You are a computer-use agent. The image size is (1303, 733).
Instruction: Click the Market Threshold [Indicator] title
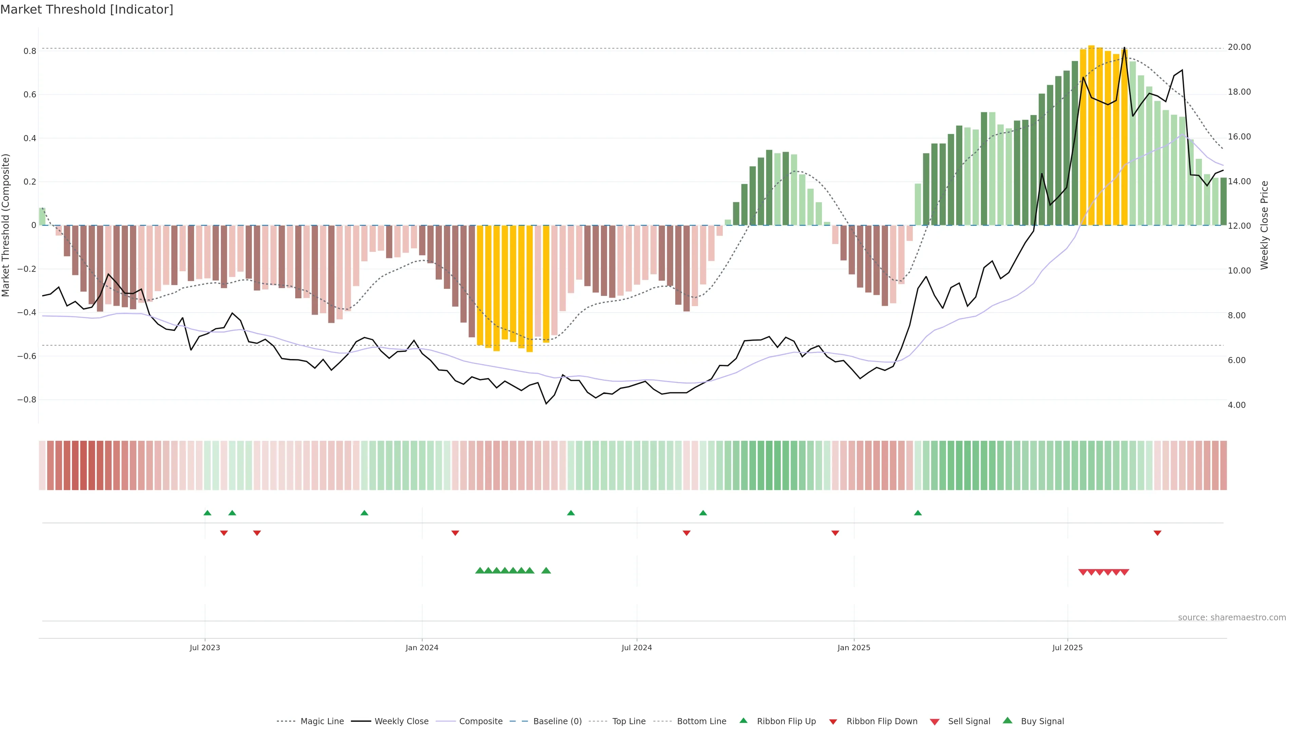[87, 10]
